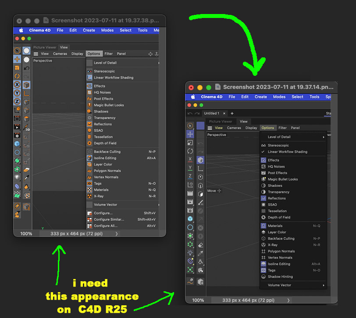Click Options menu in left viewport

94,54
